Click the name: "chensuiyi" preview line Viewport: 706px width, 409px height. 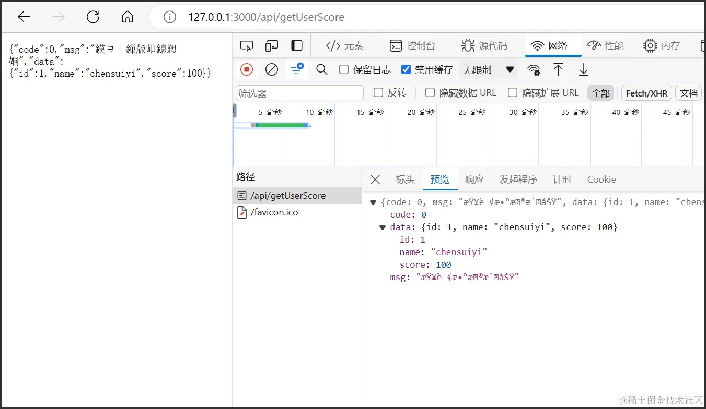[443, 252]
